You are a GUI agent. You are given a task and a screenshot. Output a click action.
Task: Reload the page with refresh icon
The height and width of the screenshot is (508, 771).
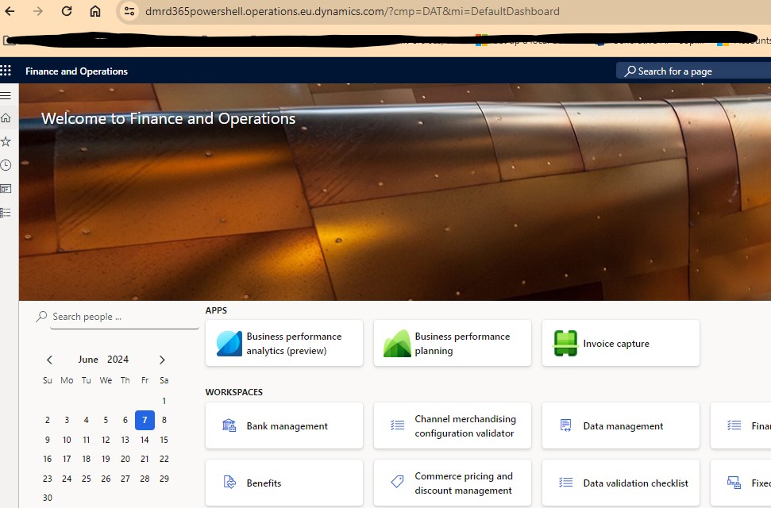pyautogui.click(x=67, y=11)
